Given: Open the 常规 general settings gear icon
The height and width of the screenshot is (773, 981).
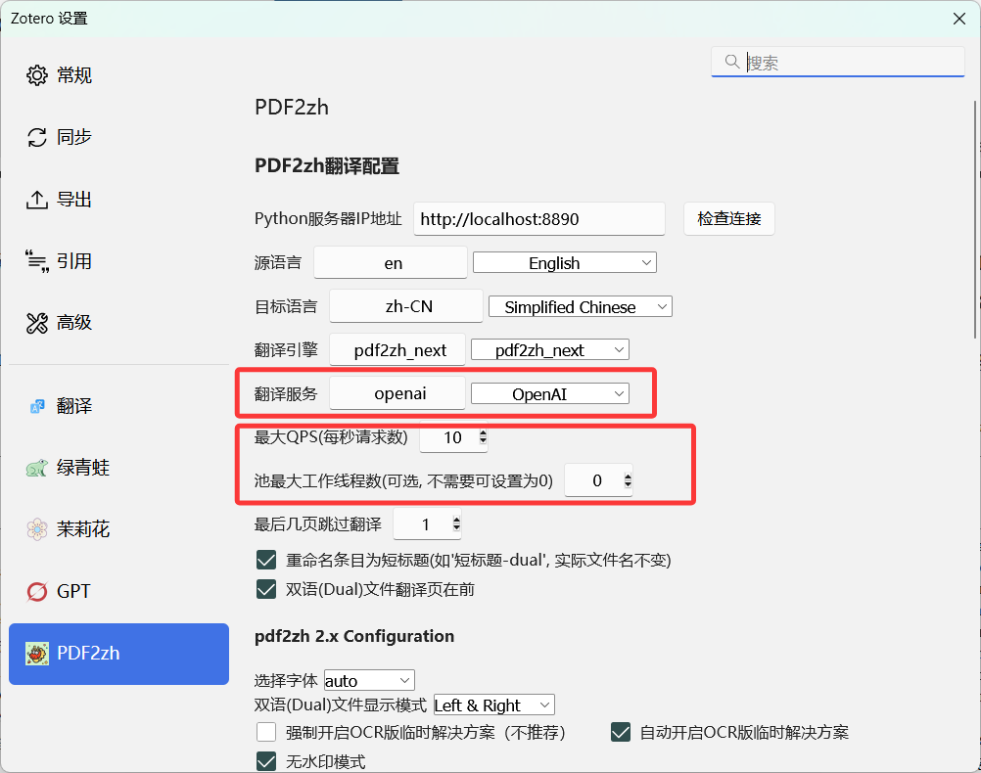Looking at the screenshot, I should [x=37, y=75].
